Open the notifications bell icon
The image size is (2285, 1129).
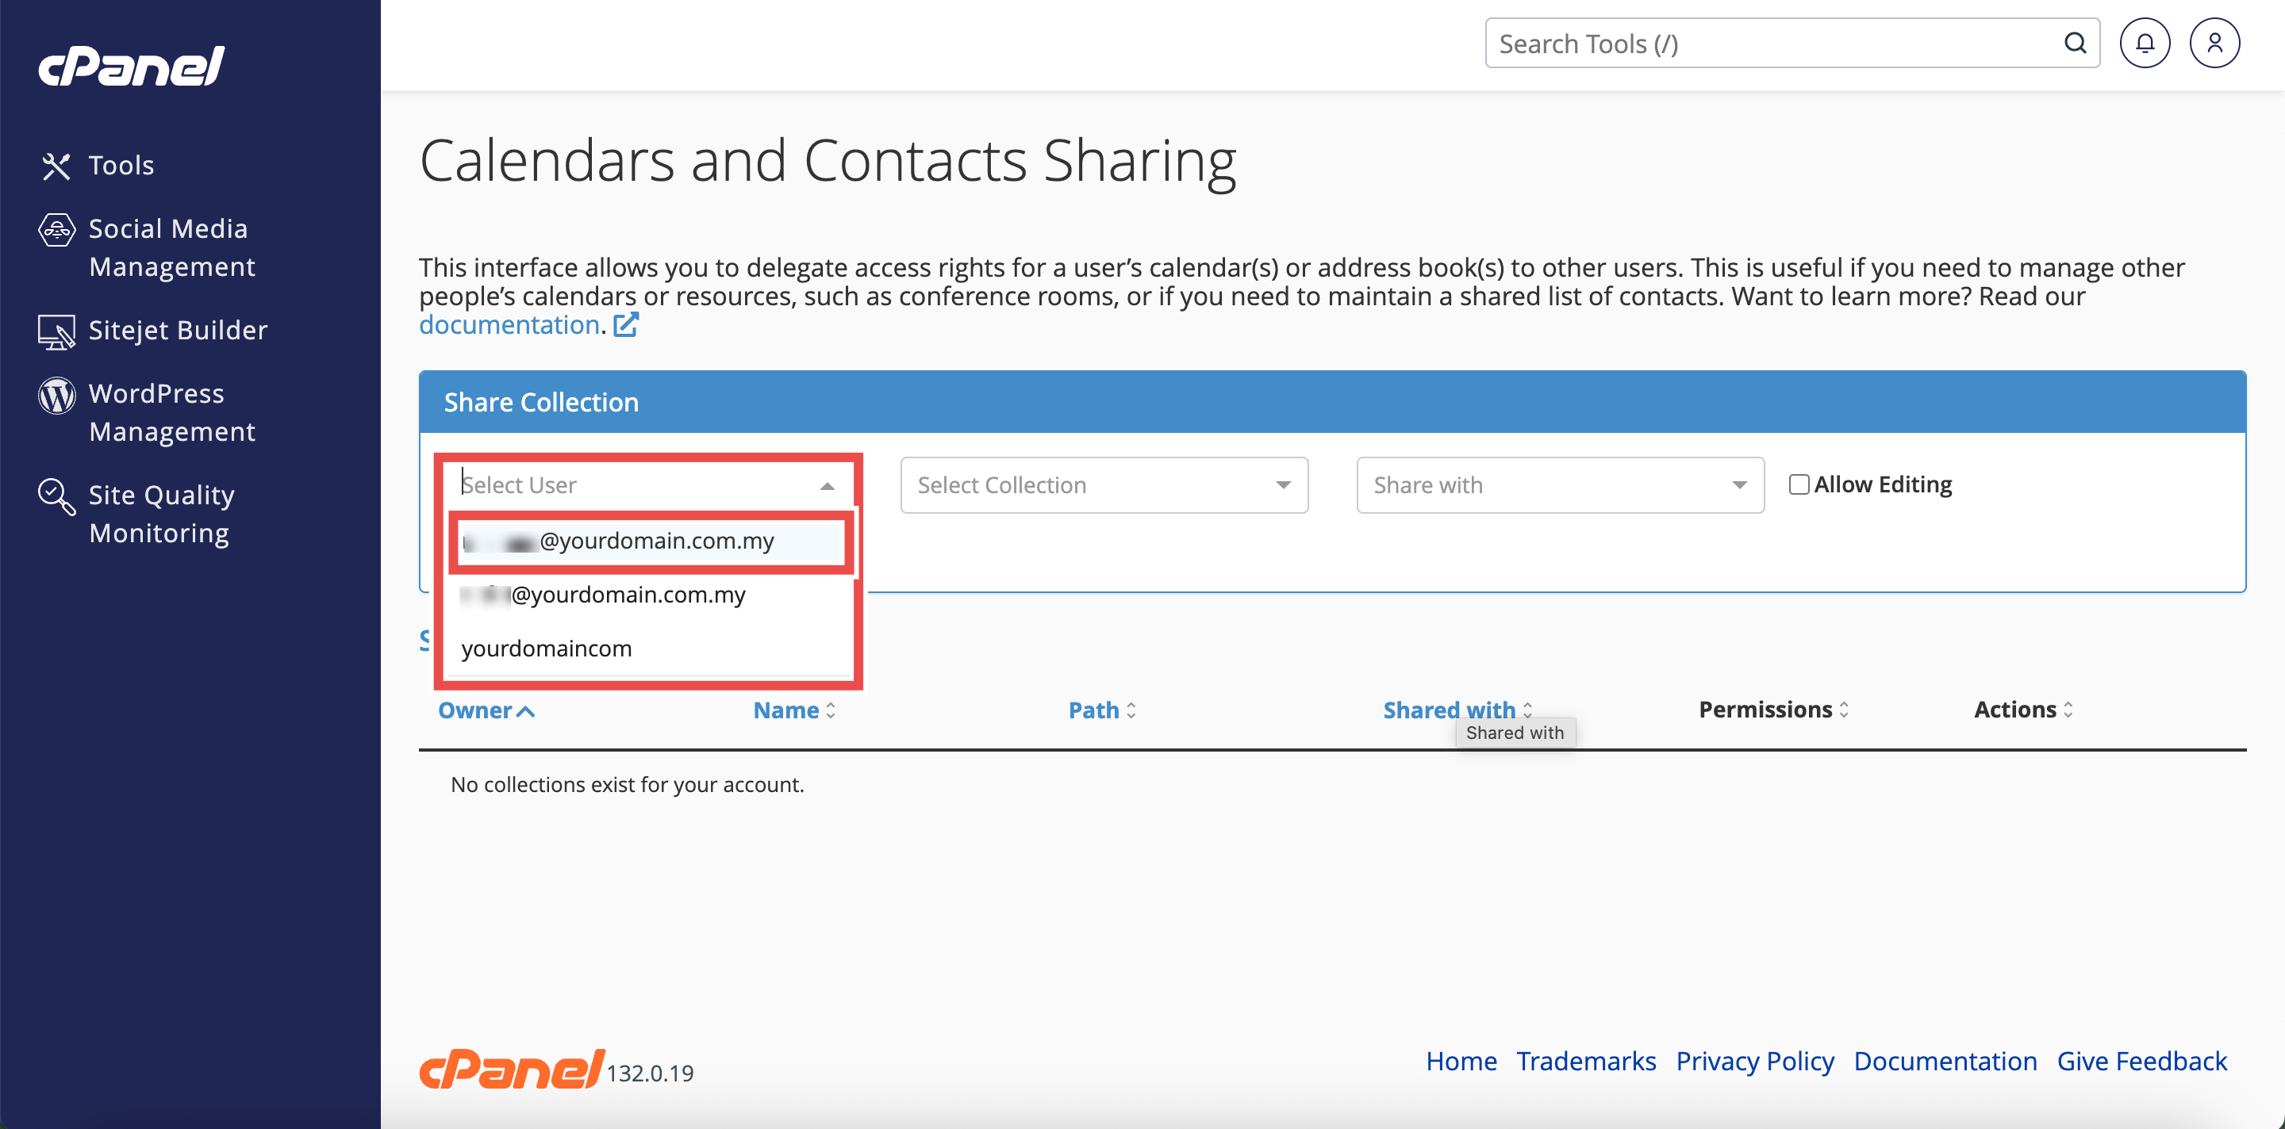[x=2144, y=44]
